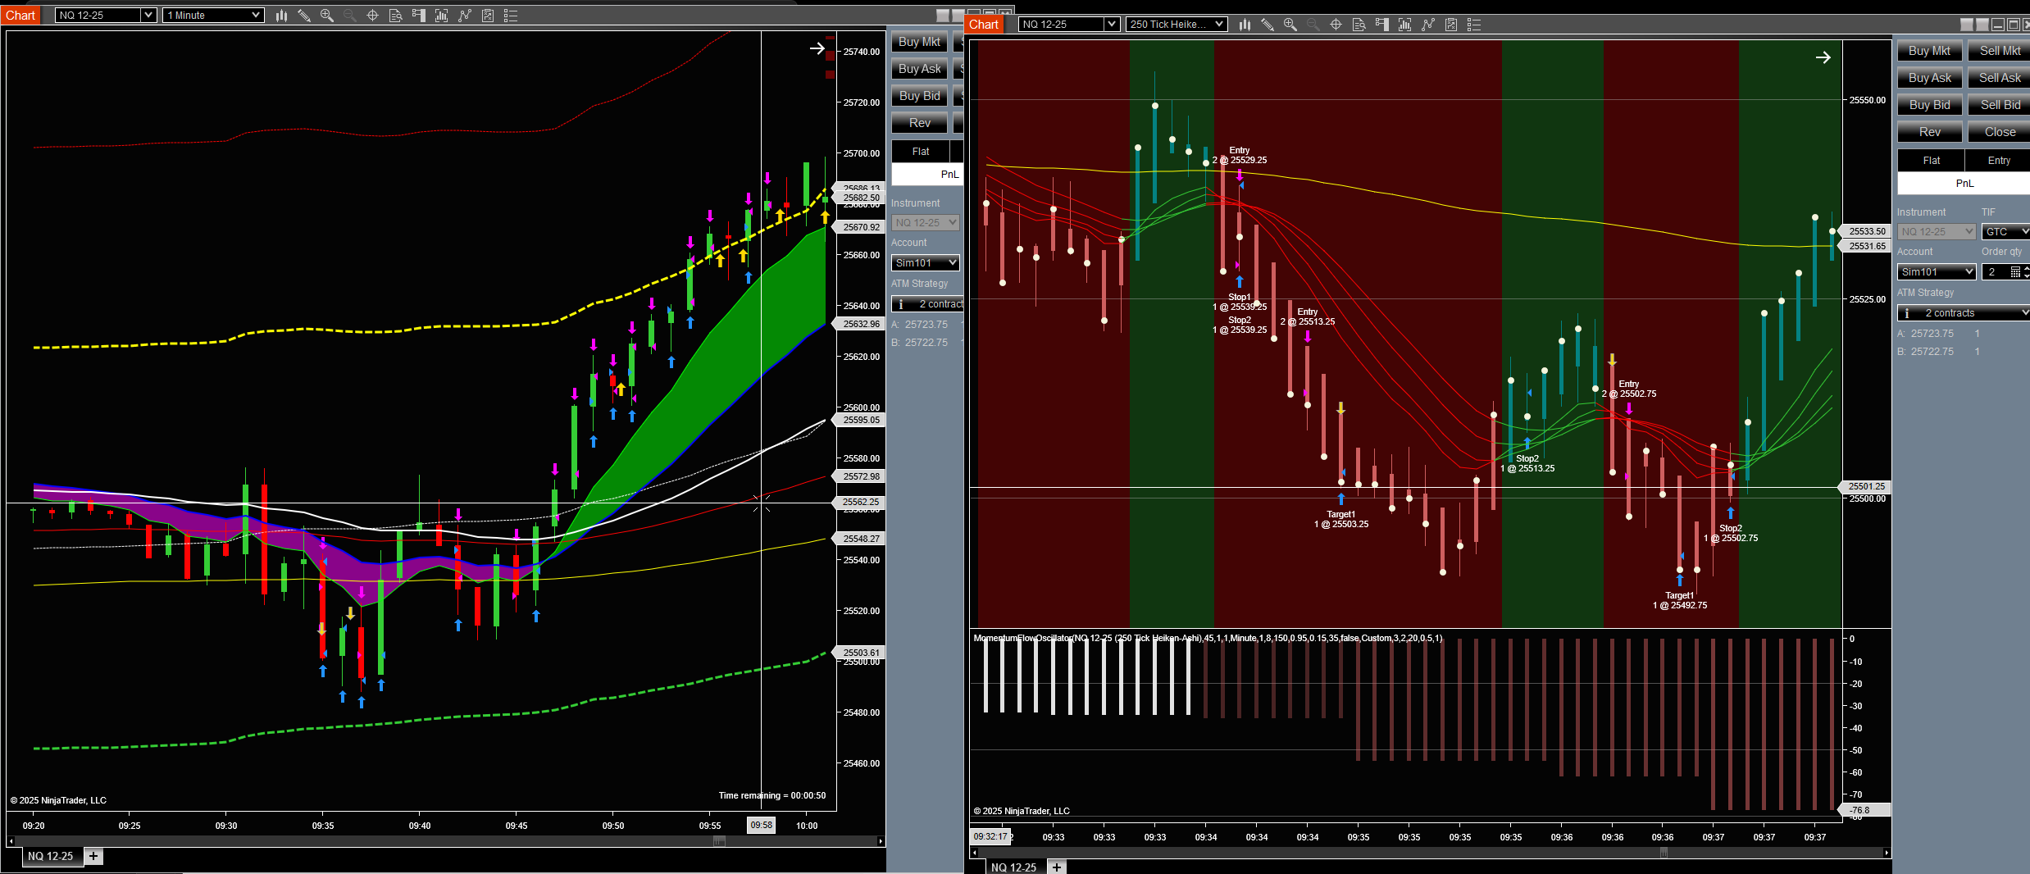Click Zoom In magnifier on left chart toolbar
The height and width of the screenshot is (874, 2030).
click(x=326, y=16)
